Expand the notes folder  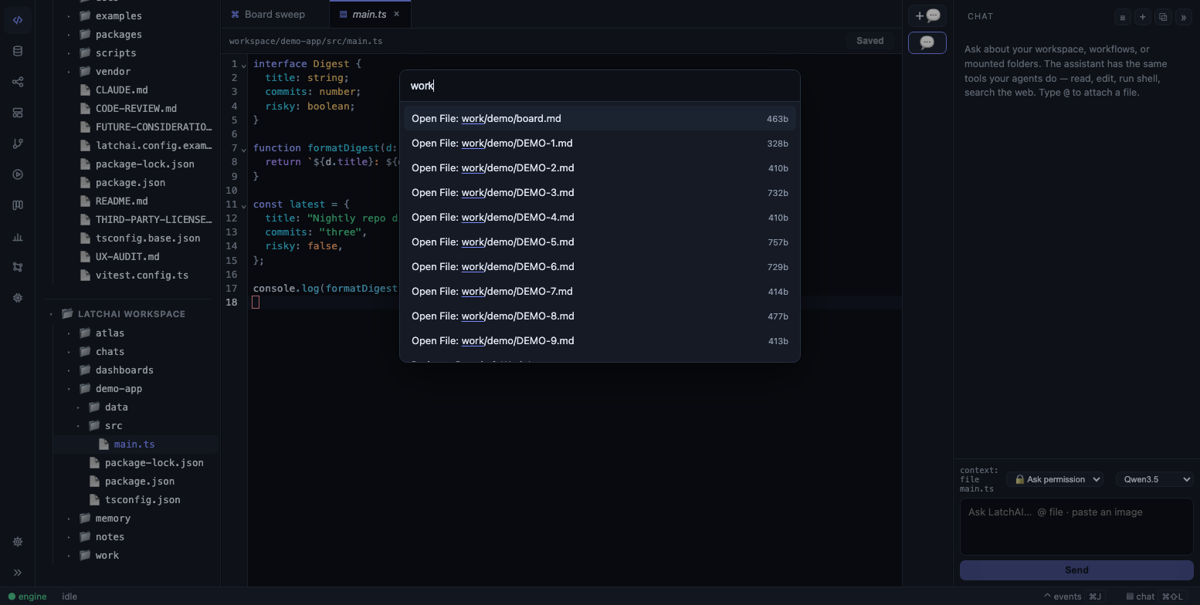click(69, 537)
